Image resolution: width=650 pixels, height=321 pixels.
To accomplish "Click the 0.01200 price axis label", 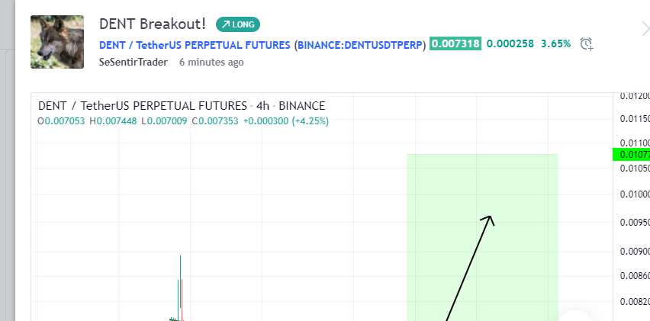I will (x=634, y=97).
